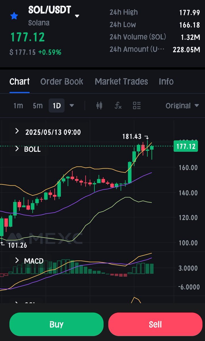Tap the 140.00 price axis label

tap(188, 193)
